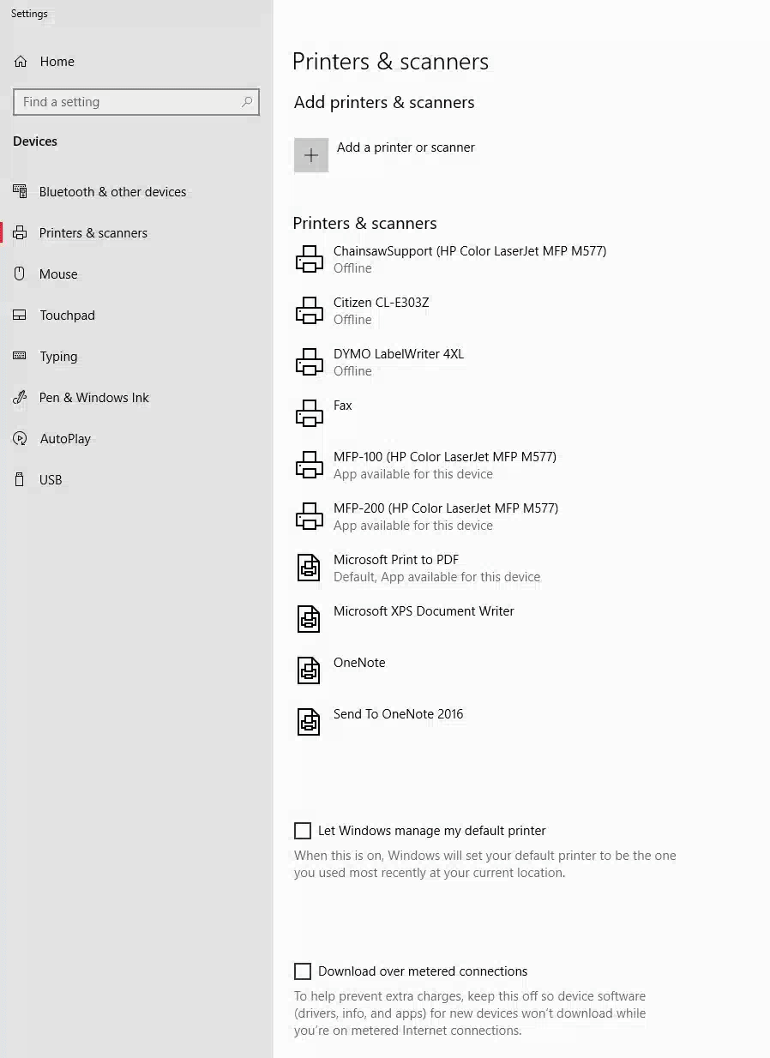
Task: Check Download over metered connections box
Action: [x=303, y=971]
